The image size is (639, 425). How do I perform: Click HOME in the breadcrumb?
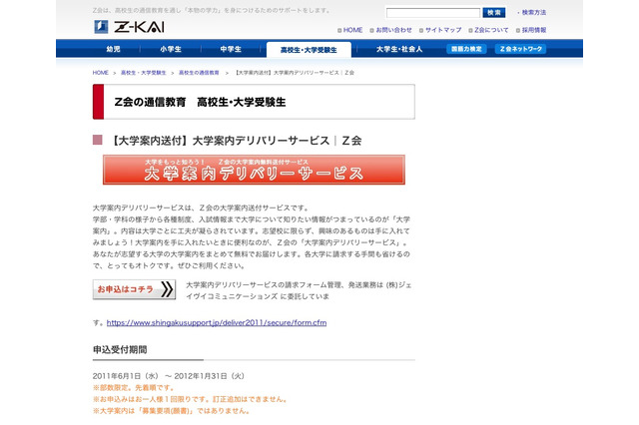coord(100,73)
